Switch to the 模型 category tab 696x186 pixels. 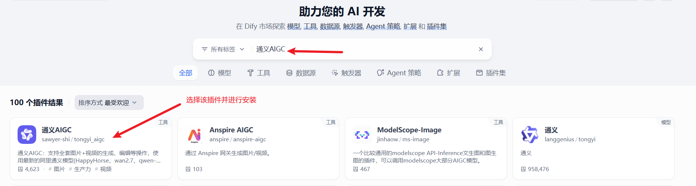point(220,73)
